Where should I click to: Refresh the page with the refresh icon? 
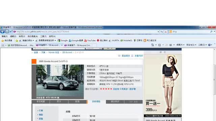click(162, 32)
